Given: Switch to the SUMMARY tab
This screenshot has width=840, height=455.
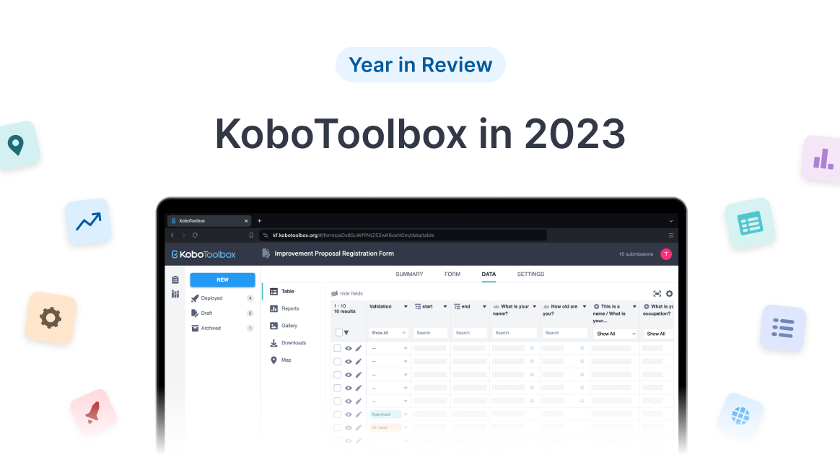Looking at the screenshot, I should (409, 274).
